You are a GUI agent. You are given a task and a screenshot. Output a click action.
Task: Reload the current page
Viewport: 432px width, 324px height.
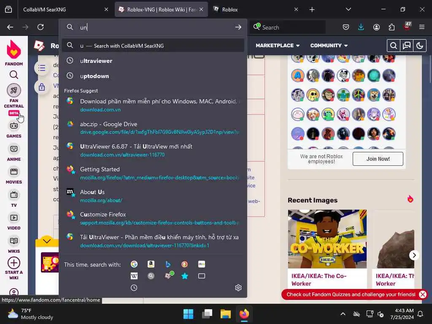coord(40,27)
